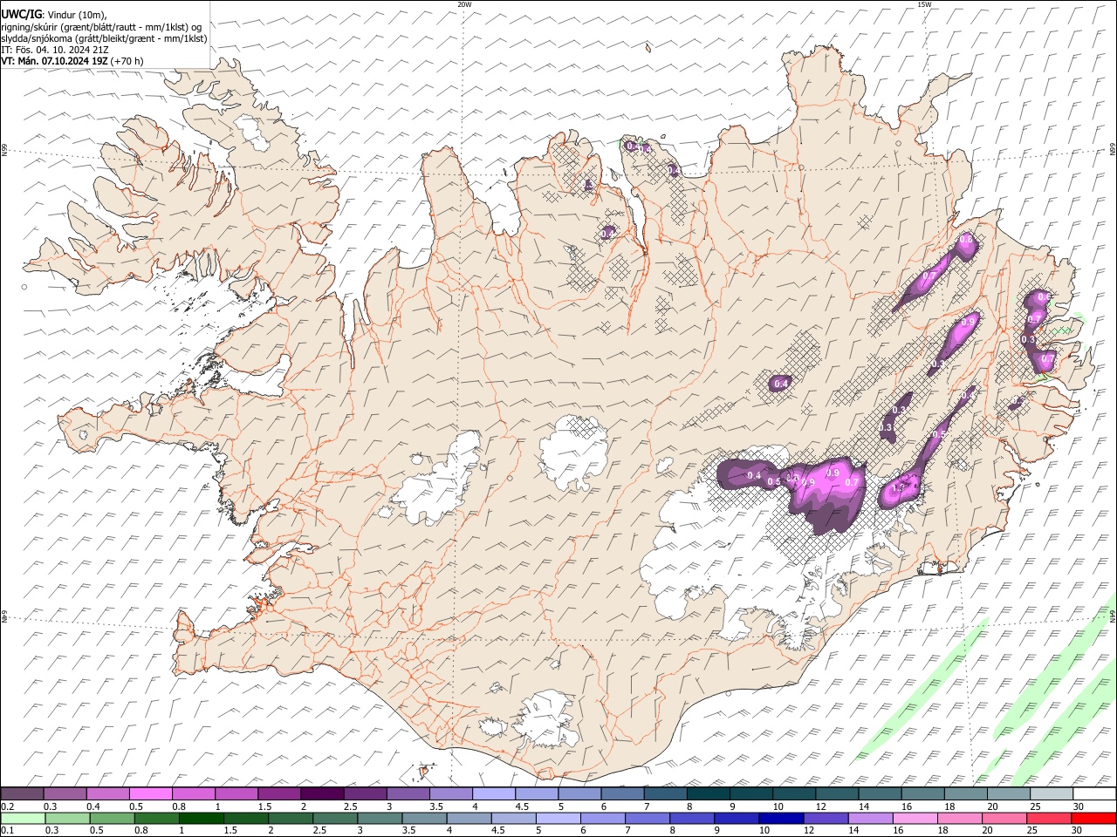Pick the lower legend swatch labelled 0.5
This screenshot has height=837, width=1117.
[112, 818]
